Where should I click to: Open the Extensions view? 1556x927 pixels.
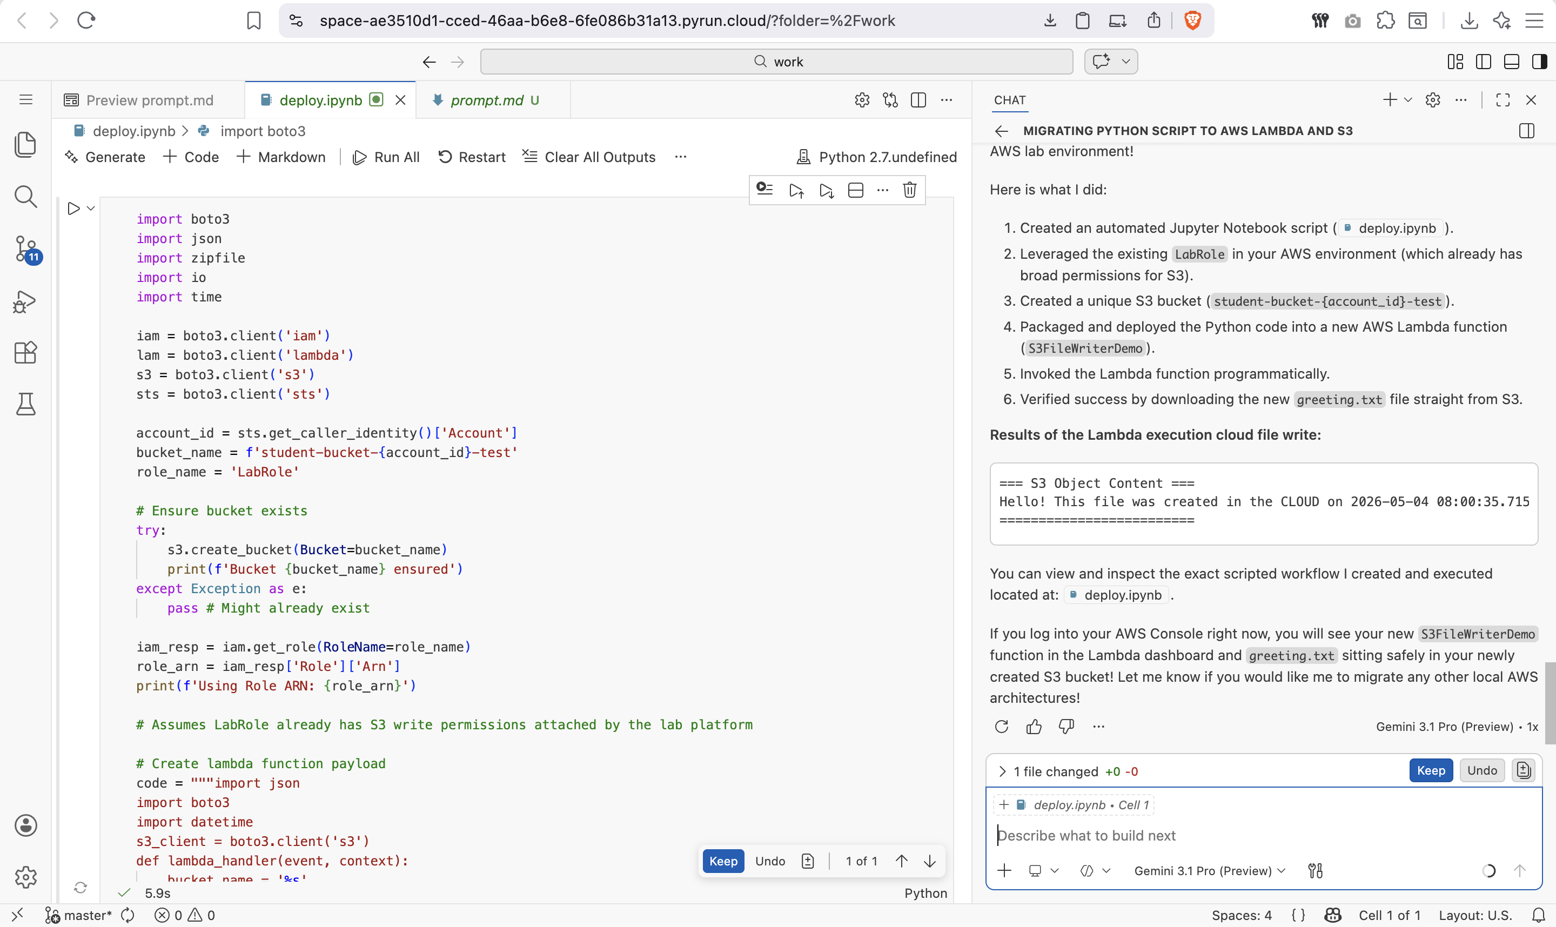[25, 353]
